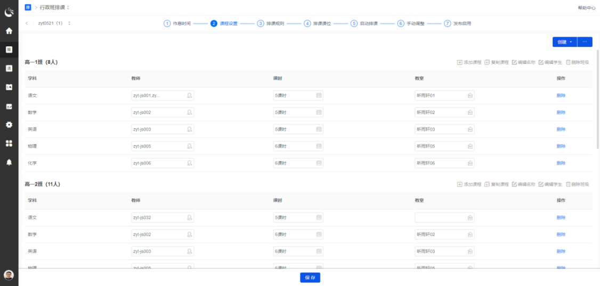The height and width of the screenshot is (286, 600).
Task: Click user avatar at sidebar bottom
Action: (9, 275)
